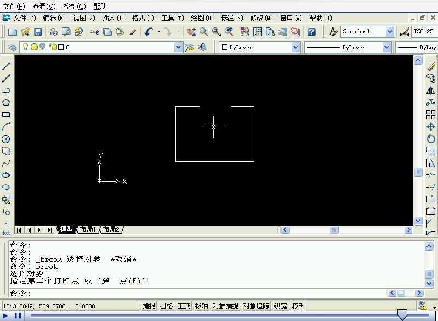438x321 pixels.
Task: Open the DesignCenter icon
Action: click(x=258, y=32)
